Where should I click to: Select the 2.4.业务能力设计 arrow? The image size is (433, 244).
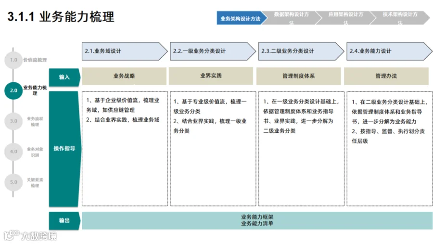(389, 51)
